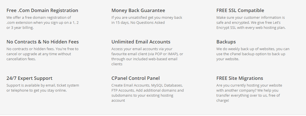The image size is (306, 116).
Task: Click the Free .Com Domain Registration heading
Action: (42, 10)
